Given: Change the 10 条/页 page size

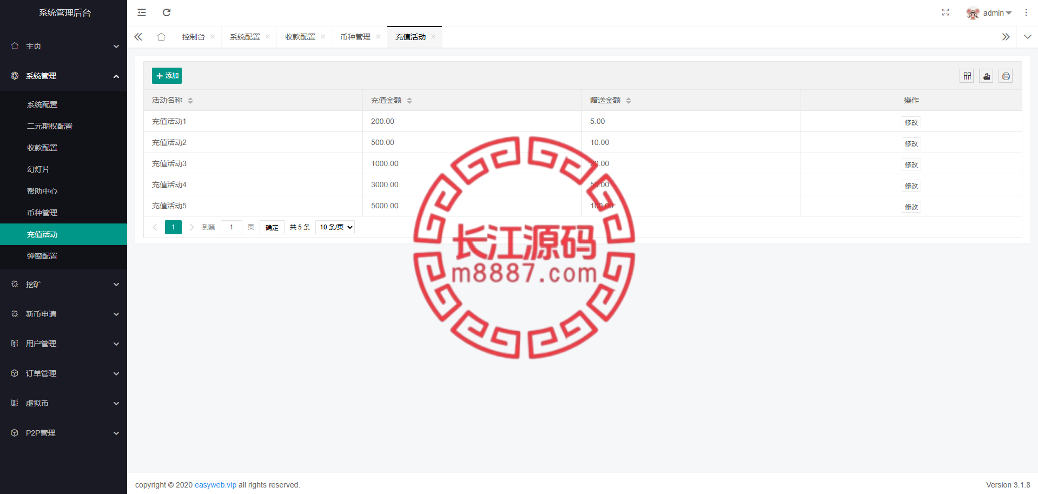Looking at the screenshot, I should 335,227.
